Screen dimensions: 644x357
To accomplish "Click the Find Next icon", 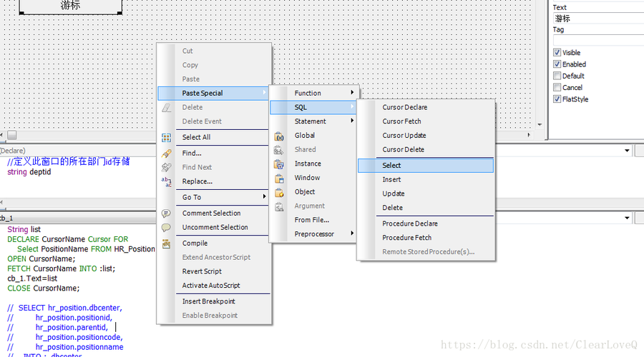I will (166, 167).
